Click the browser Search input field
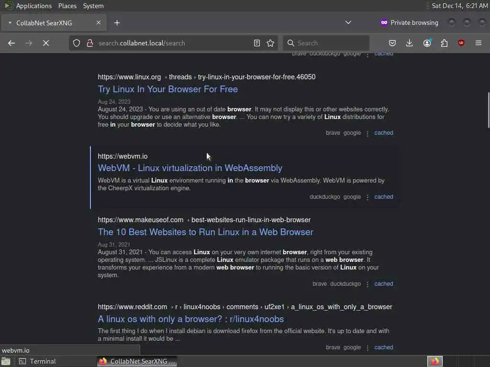Screen dimensions: 490x367 click(326, 43)
